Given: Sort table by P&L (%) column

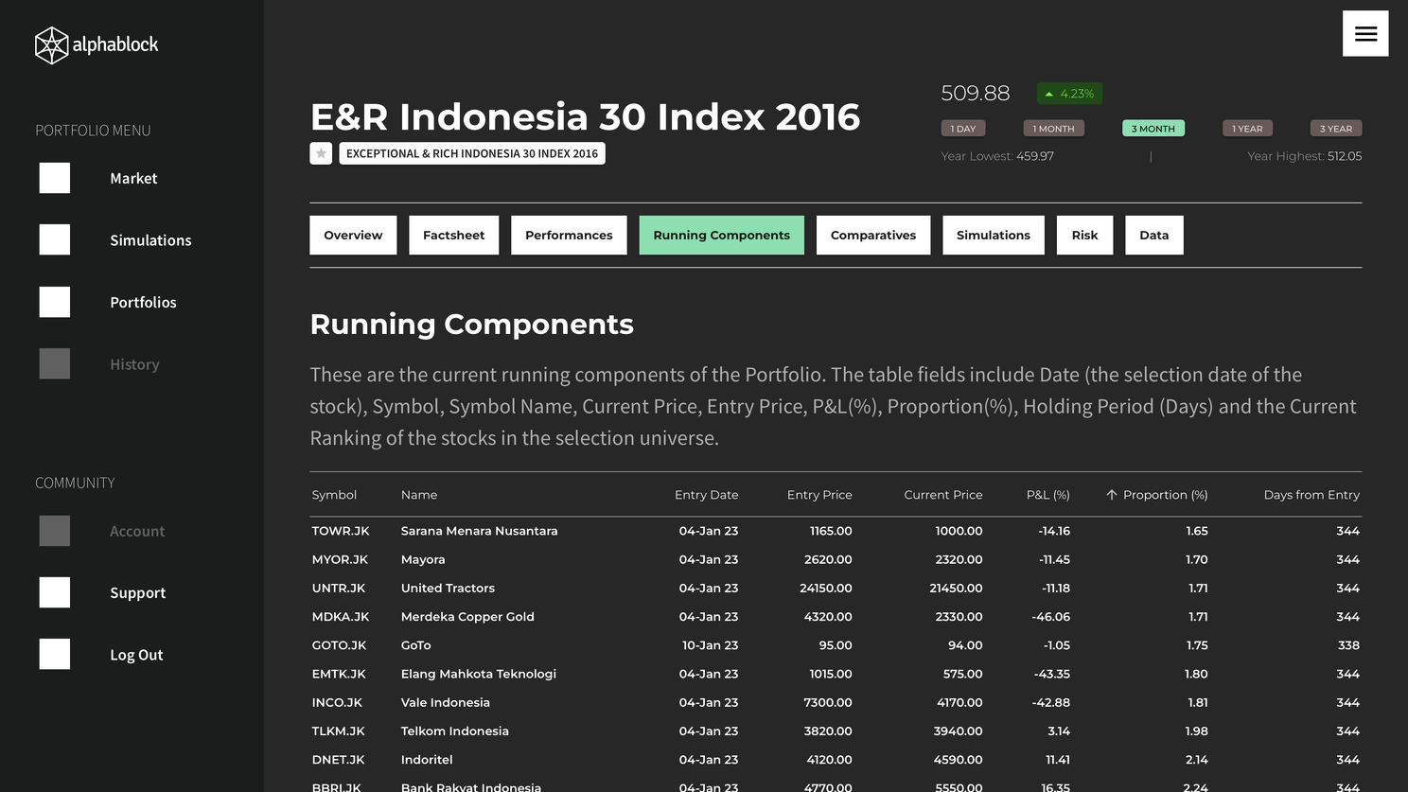Looking at the screenshot, I should [x=1047, y=495].
